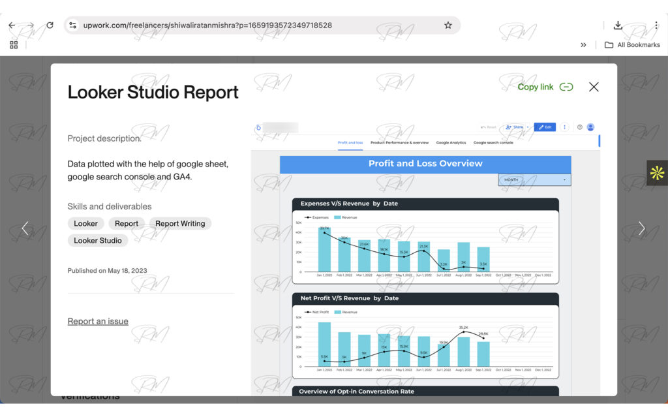Select the Looker Studio skill tag
The image size is (668, 417).
98,241
